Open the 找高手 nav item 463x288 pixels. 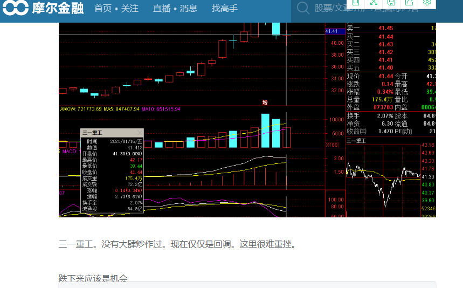click(225, 8)
